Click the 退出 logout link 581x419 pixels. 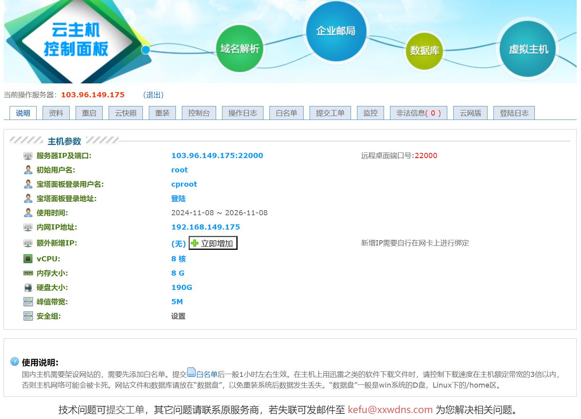(153, 95)
